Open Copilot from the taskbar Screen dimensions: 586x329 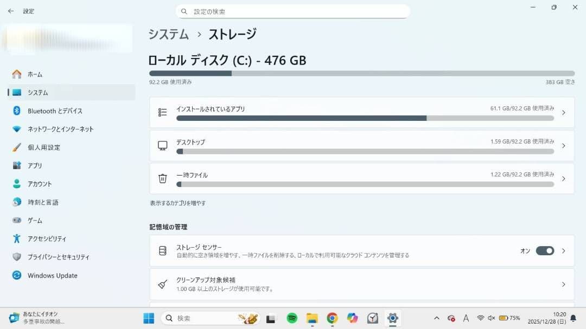(352, 319)
